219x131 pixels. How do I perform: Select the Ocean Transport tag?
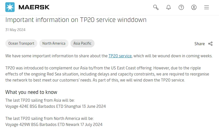point(21,43)
